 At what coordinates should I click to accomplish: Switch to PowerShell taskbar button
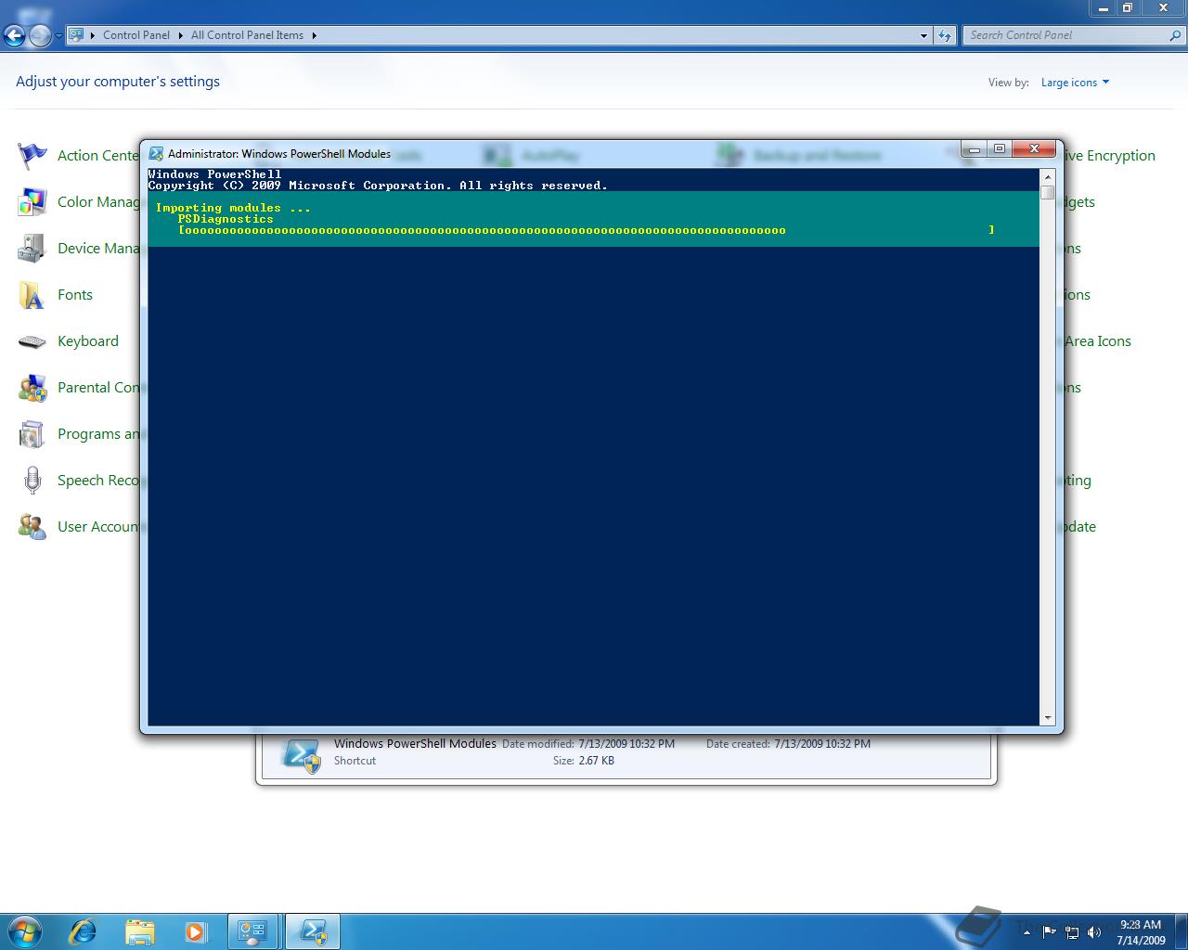(x=312, y=931)
